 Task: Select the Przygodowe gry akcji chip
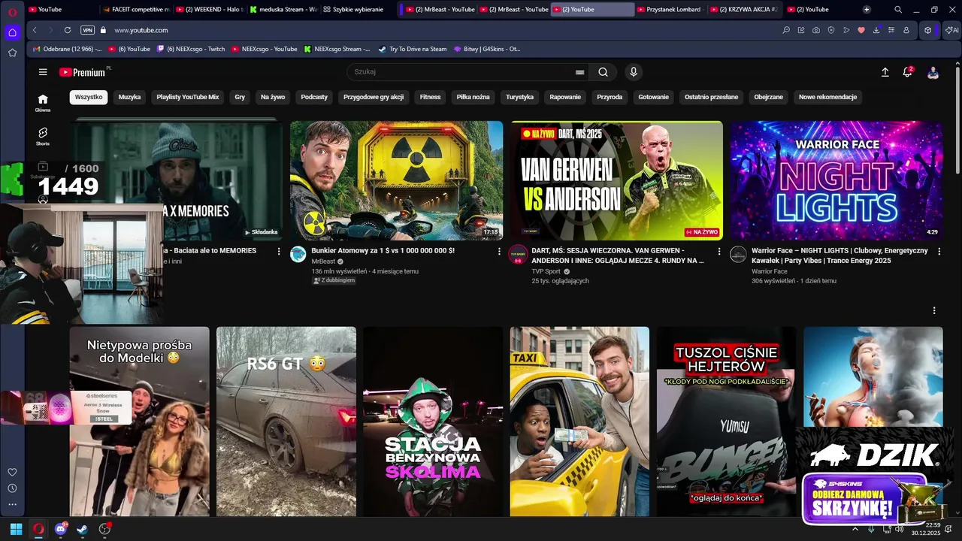tap(374, 97)
